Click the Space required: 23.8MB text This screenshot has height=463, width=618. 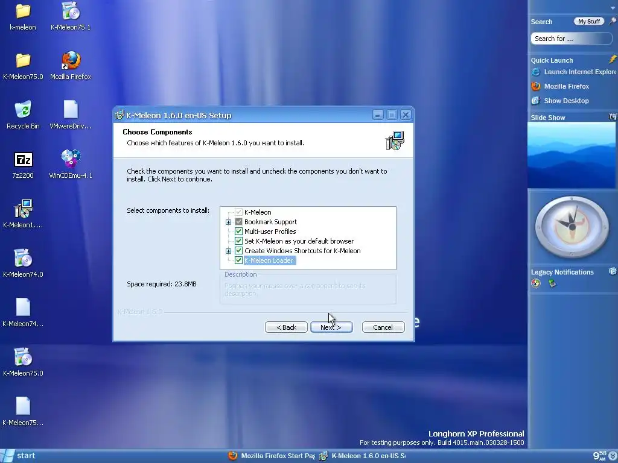162,284
